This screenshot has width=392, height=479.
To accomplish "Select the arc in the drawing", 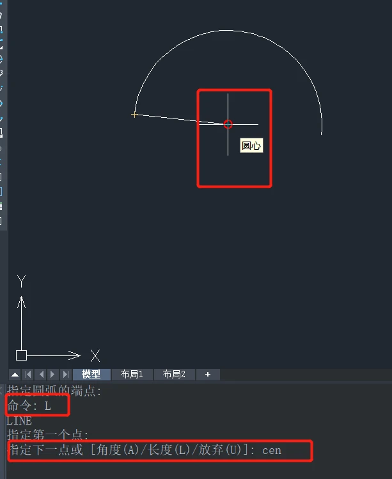I will (227, 30).
